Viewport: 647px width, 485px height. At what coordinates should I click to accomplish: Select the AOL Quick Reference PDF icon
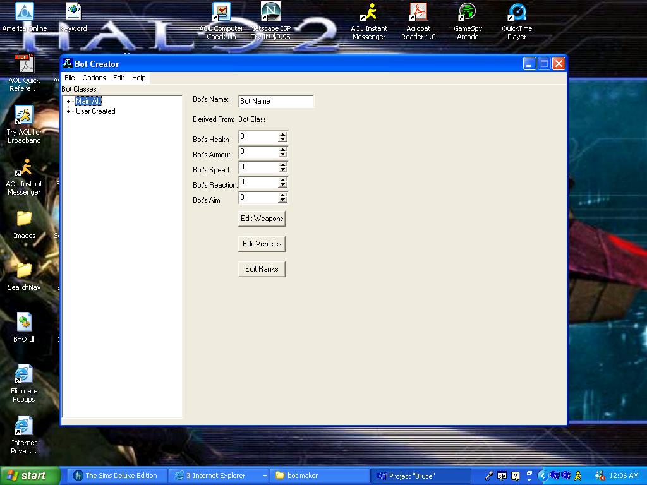click(x=25, y=73)
